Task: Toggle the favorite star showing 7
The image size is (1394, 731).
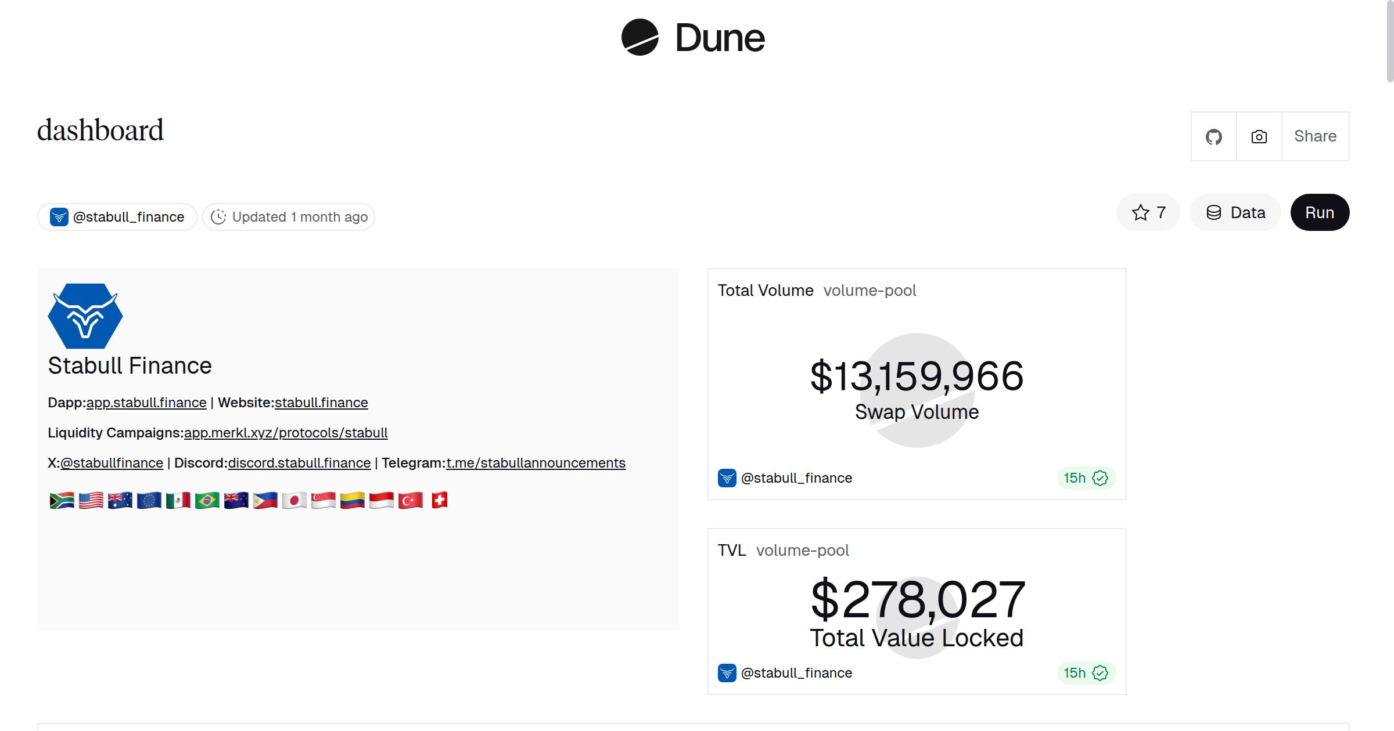Action: tap(1147, 212)
